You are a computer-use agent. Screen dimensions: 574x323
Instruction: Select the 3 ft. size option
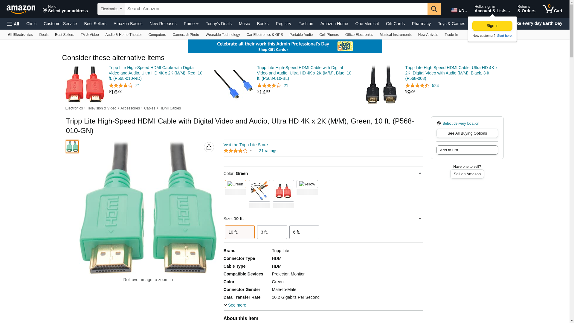coord(272,232)
